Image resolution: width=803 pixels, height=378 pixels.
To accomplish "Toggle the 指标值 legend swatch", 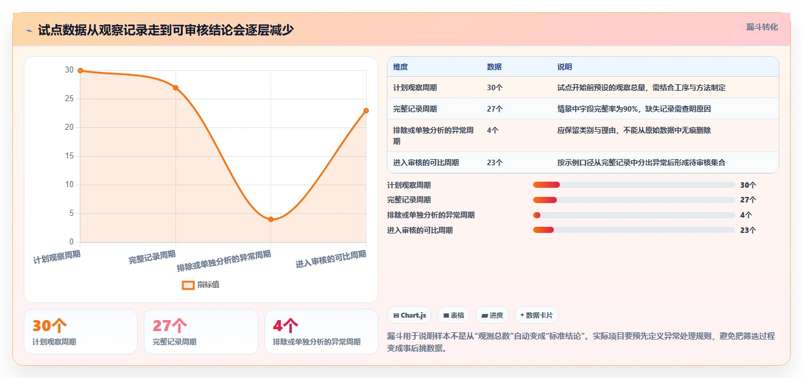I will click(188, 285).
